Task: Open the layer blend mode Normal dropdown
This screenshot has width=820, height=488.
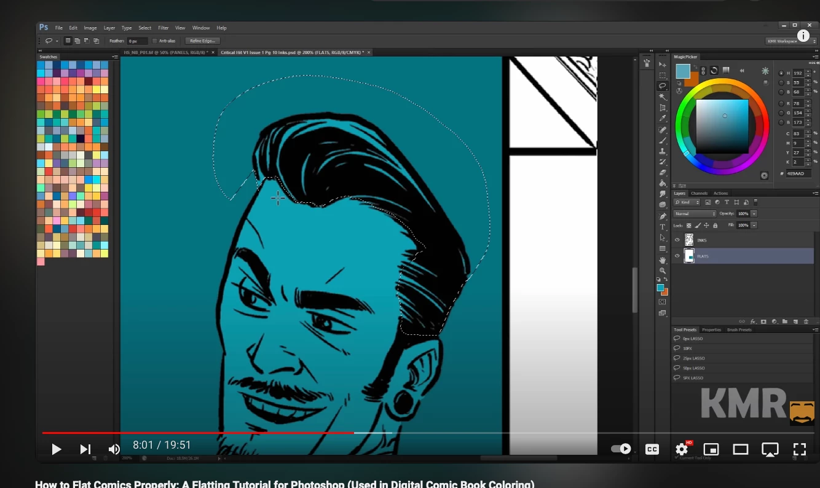Action: click(695, 213)
